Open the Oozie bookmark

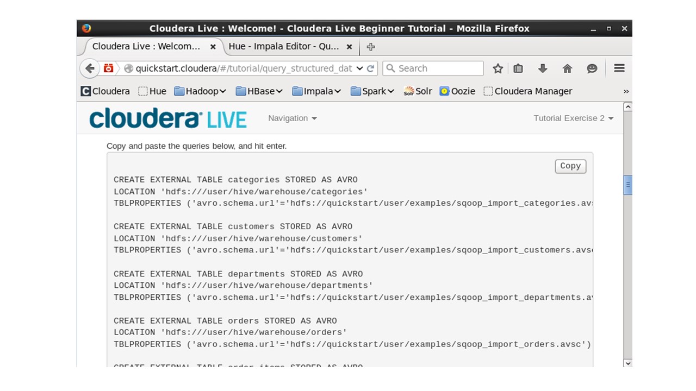(457, 91)
